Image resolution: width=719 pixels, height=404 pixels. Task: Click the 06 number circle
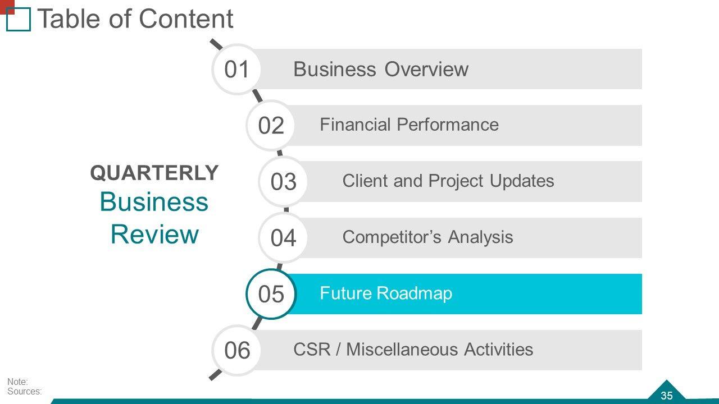pyautogui.click(x=236, y=350)
